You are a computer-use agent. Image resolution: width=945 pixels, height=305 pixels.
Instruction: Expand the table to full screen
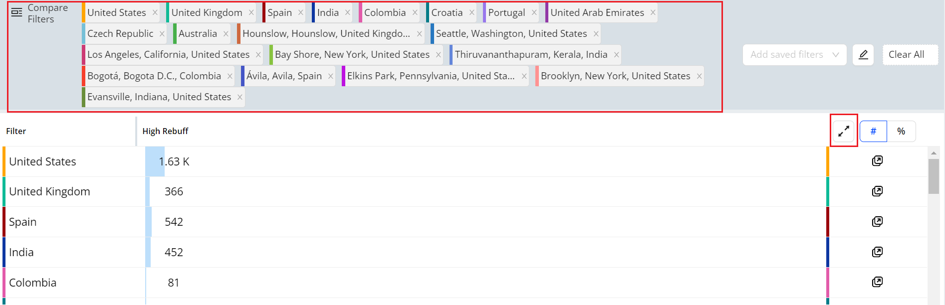coord(844,131)
